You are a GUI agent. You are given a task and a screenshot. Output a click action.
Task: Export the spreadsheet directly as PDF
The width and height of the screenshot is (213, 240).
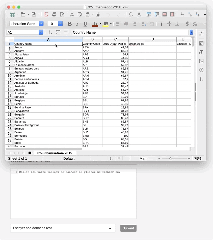(46, 15)
